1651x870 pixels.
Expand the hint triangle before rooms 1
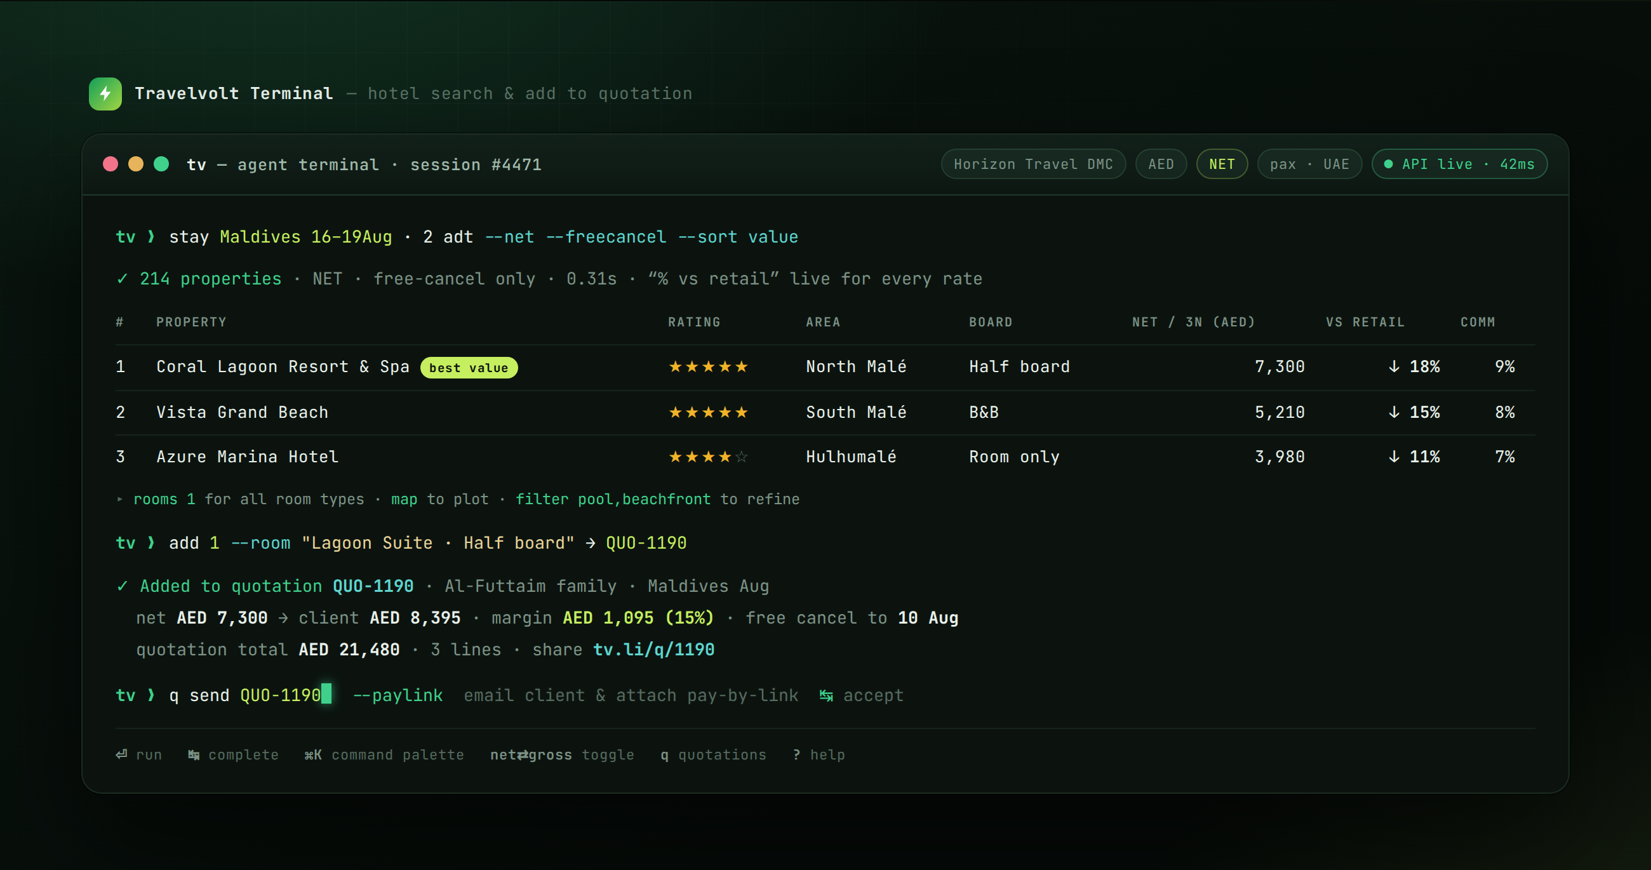(x=120, y=499)
